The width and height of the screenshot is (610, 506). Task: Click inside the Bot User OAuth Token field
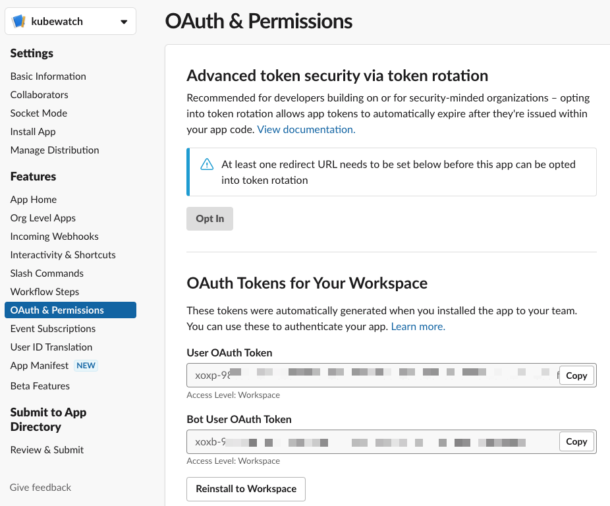point(373,442)
